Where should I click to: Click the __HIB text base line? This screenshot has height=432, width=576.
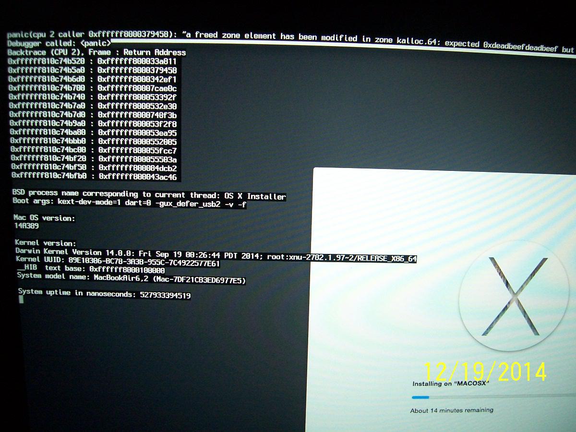[x=91, y=269]
